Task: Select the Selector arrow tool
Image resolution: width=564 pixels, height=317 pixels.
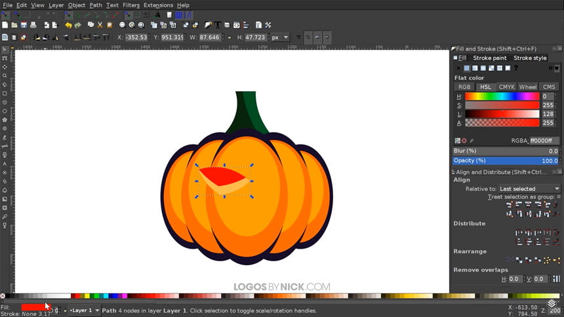Action: (x=5, y=49)
